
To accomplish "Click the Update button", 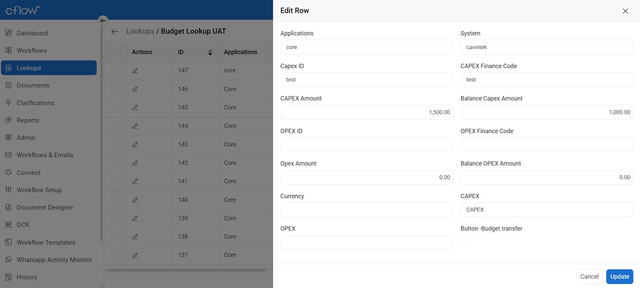I will [x=619, y=276].
